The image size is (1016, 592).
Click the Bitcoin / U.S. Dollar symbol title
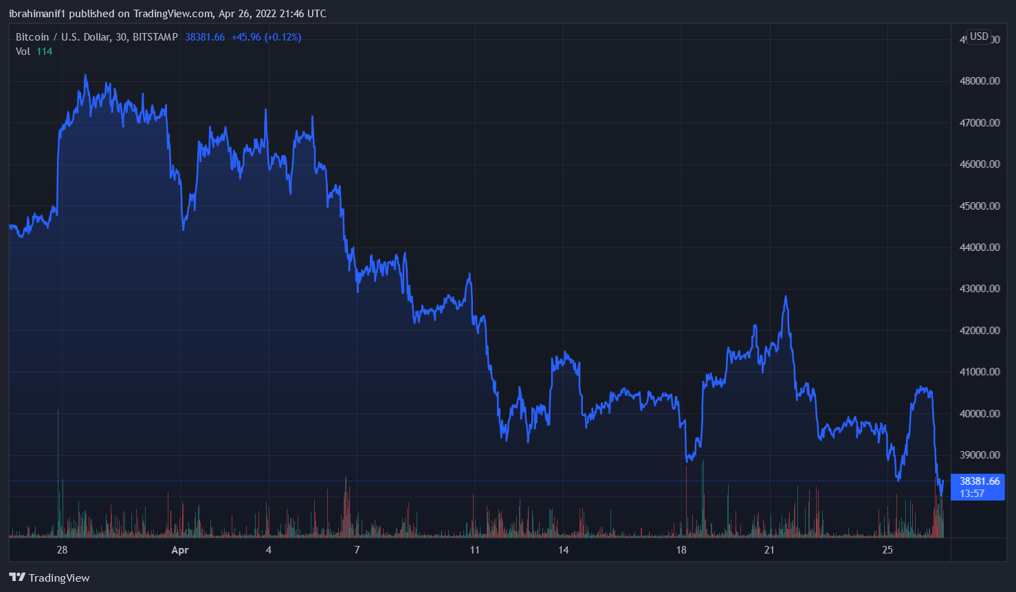click(x=96, y=37)
